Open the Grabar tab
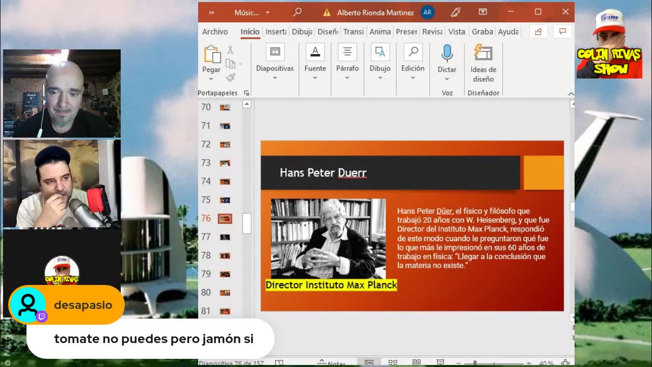652x367 pixels. (482, 32)
